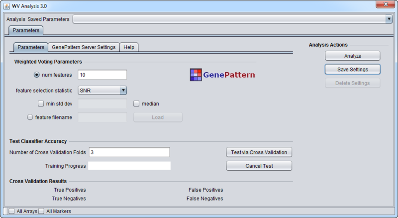Select the num features radio button
The image size is (398, 218).
(x=37, y=75)
